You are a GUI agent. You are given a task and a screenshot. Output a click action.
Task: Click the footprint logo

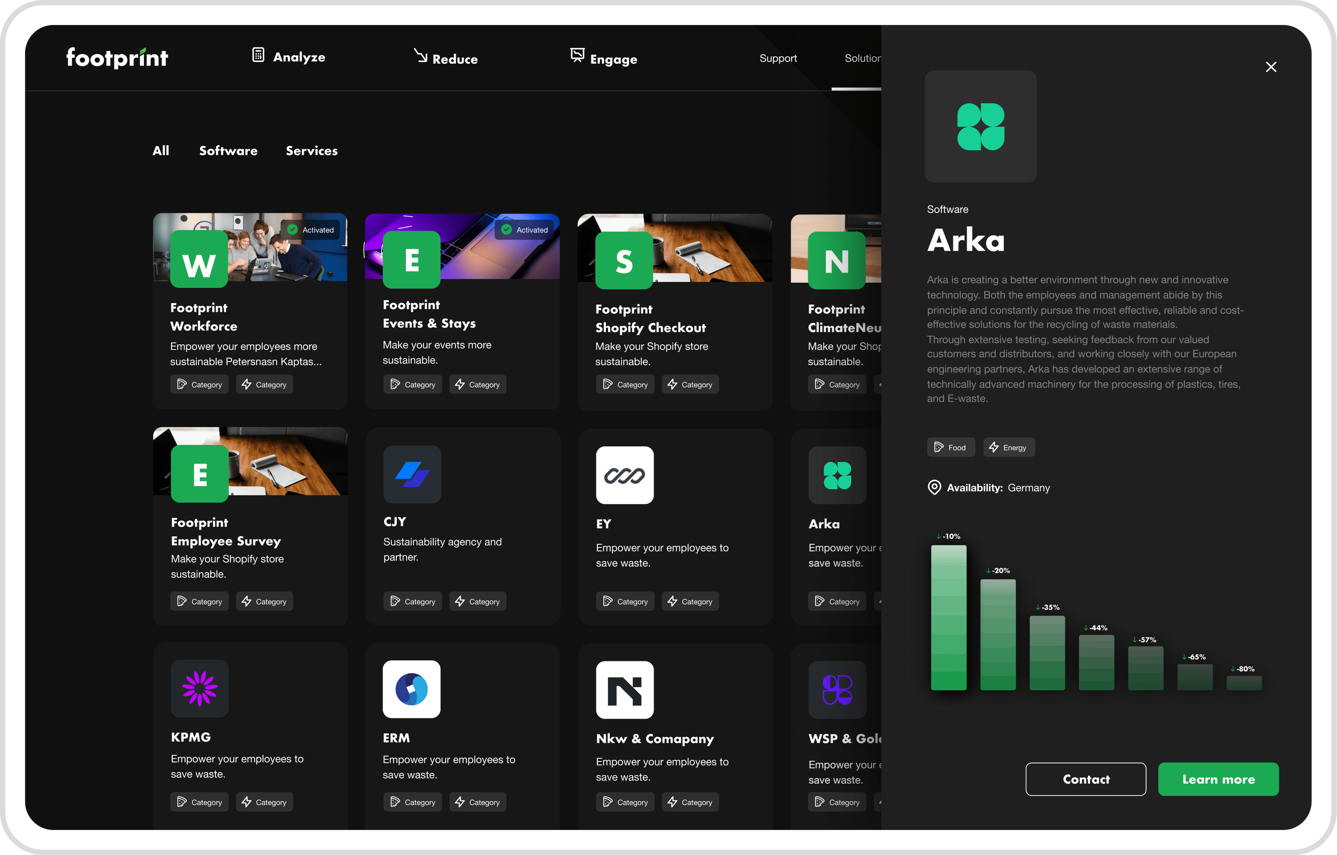click(x=117, y=58)
